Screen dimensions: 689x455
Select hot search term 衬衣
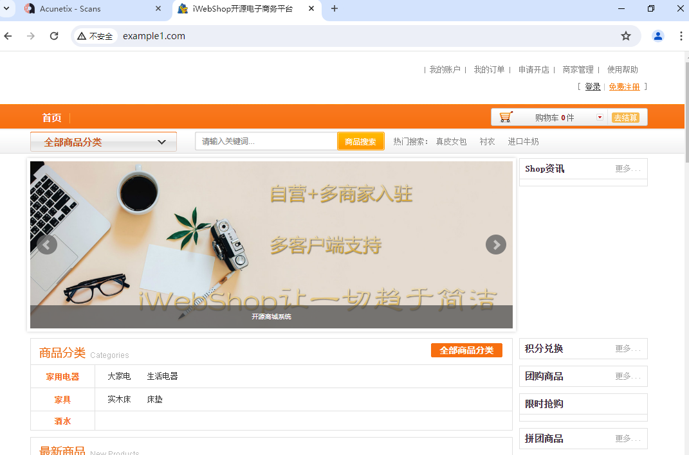(x=487, y=142)
